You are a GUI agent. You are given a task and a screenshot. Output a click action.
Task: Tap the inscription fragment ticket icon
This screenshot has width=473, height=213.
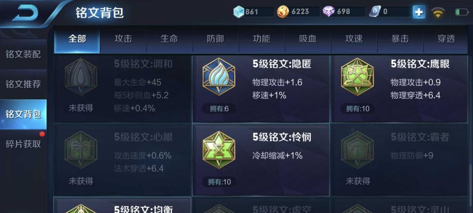click(374, 12)
